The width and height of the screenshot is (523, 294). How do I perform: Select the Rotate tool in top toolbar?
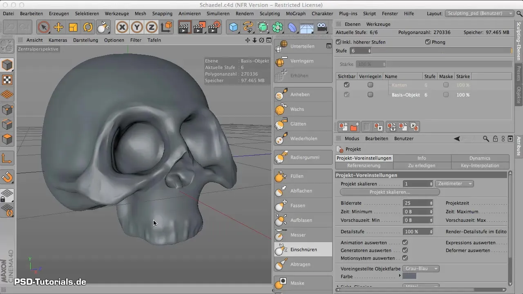88,27
